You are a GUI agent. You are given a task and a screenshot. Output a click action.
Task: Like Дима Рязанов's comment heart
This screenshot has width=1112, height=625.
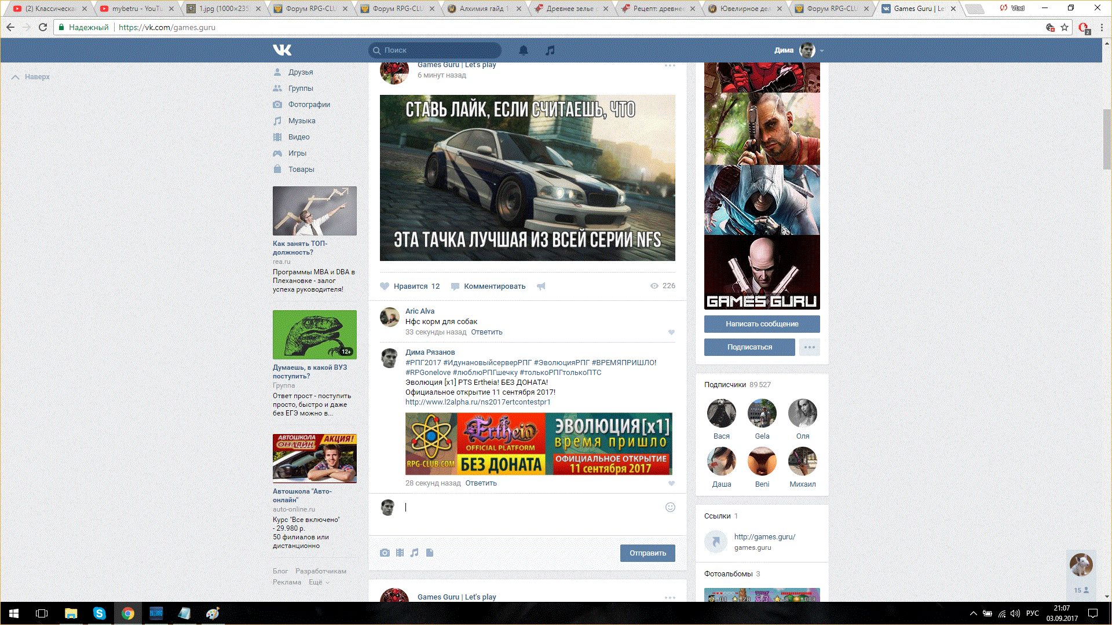(671, 483)
